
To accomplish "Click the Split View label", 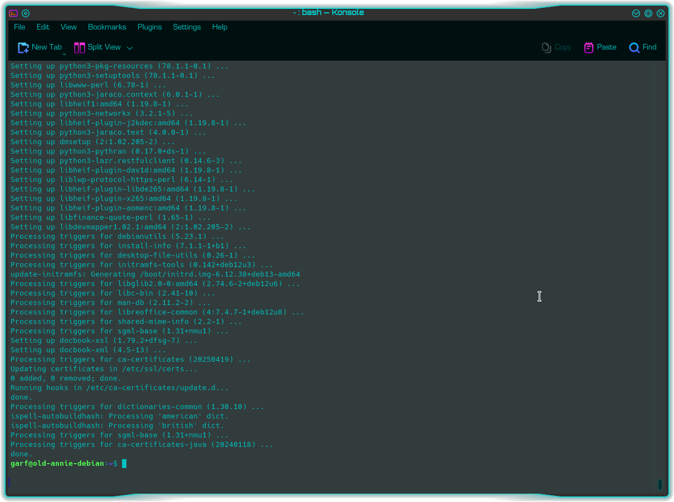I will coord(104,47).
